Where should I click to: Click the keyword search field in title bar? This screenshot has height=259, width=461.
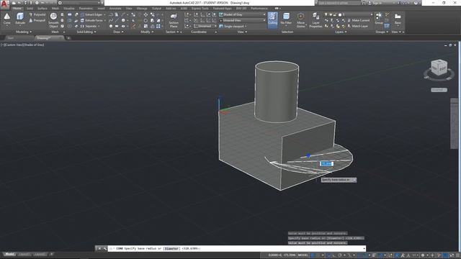pyautogui.click(x=339, y=3)
